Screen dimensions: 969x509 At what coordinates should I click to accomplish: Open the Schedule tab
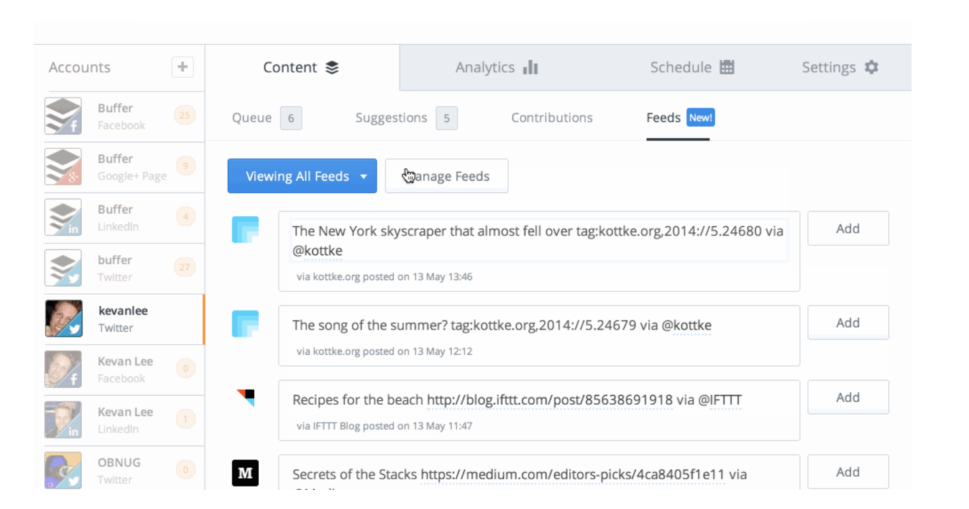pos(692,67)
